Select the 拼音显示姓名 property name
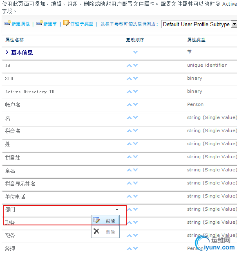 (20, 184)
